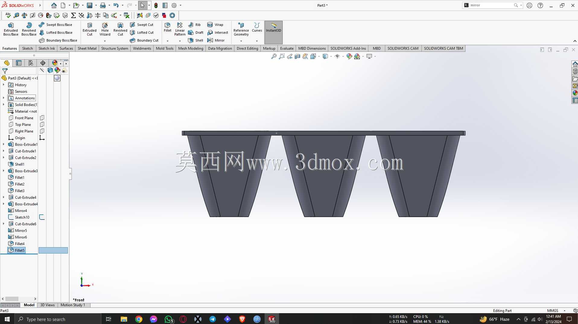Select Shell1 in the feature tree
The image size is (578, 324).
pyautogui.click(x=16, y=164)
